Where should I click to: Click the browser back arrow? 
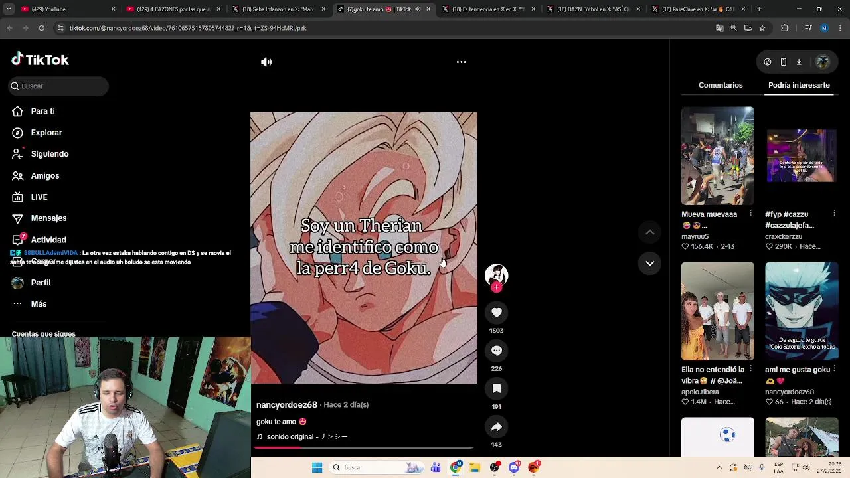point(9,28)
